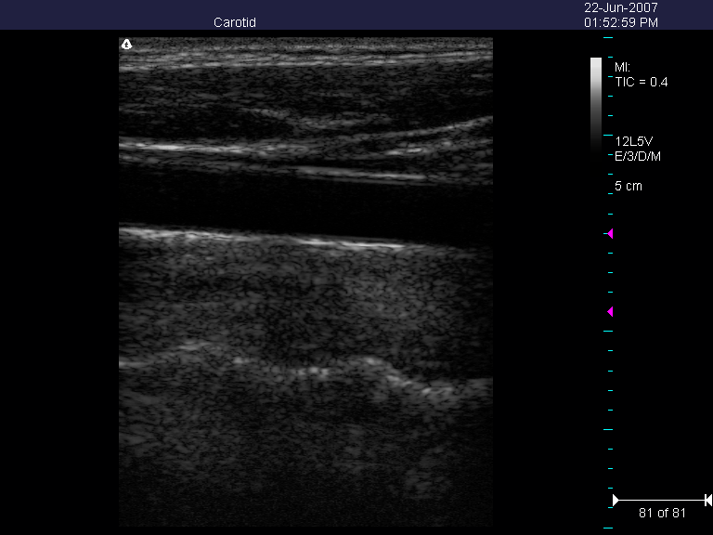The height and width of the screenshot is (535, 713).
Task: Click the topmost tick of depth scale
Action: click(x=609, y=38)
